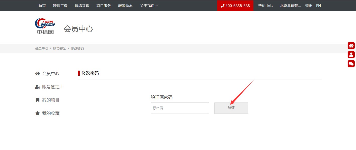The height and width of the screenshot is (150, 356).
Task: Click the red home floating icon
Action: click(351, 45)
